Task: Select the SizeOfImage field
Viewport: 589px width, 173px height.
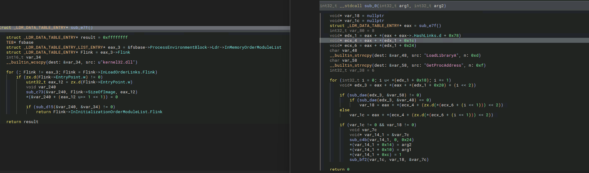Action: pos(102,92)
